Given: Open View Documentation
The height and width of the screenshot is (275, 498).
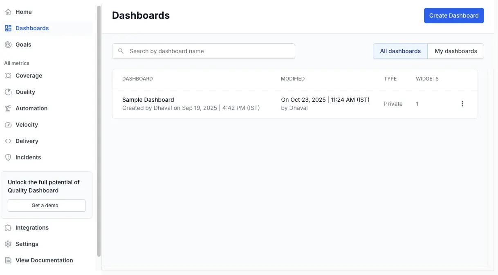Looking at the screenshot, I should [44, 260].
